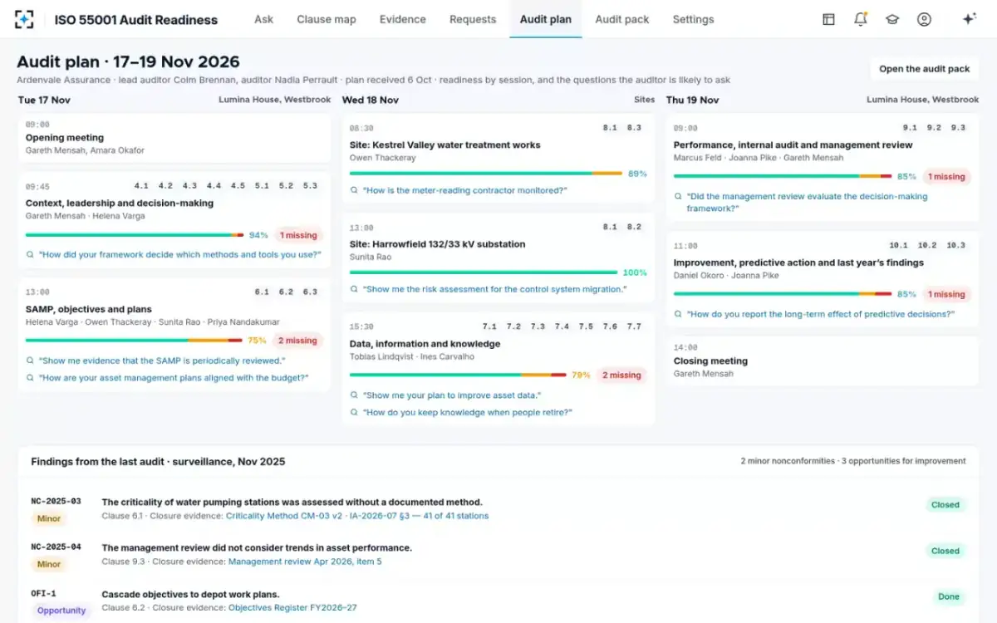Open the question about keeping knowledge when people retire
The image size is (997, 623).
[469, 412]
